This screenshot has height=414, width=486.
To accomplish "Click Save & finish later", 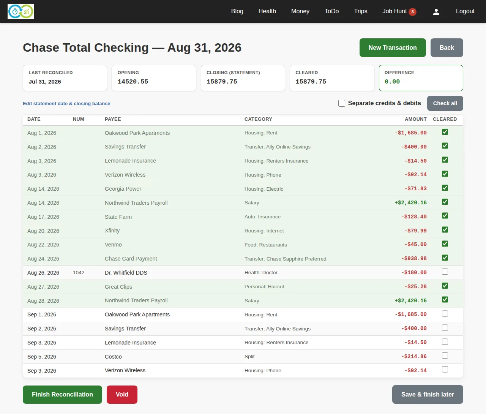I will (x=428, y=395).
